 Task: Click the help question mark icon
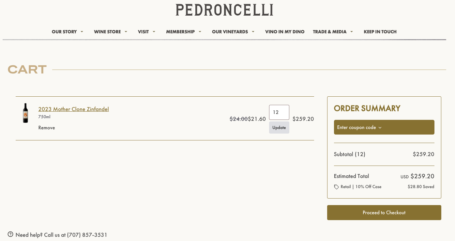click(10, 234)
